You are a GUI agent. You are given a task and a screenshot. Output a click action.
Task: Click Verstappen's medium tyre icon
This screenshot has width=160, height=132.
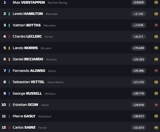coord(156,3)
